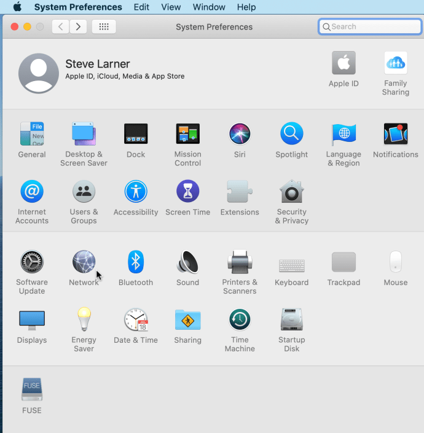The width and height of the screenshot is (424, 433).
Task: Open the Window menu in menu bar
Action: [209, 7]
